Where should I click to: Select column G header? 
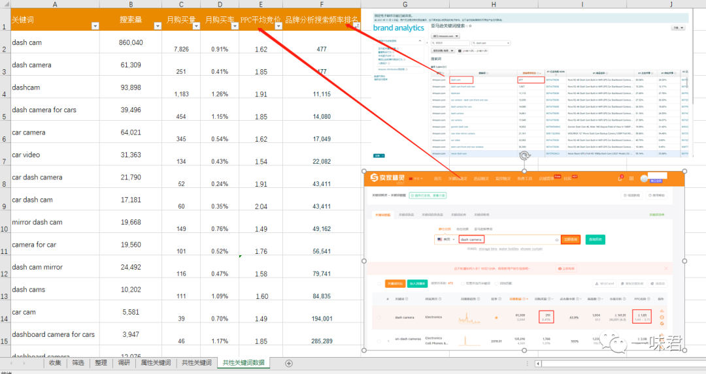pyautogui.click(x=405, y=4)
